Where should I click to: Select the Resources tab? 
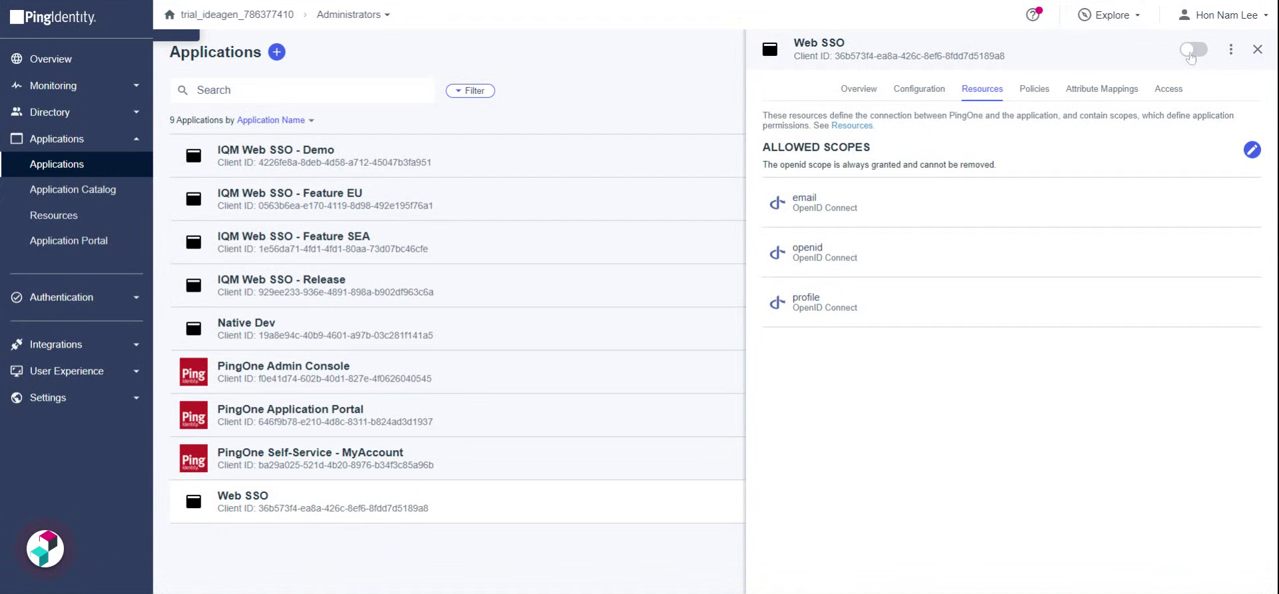tap(982, 89)
